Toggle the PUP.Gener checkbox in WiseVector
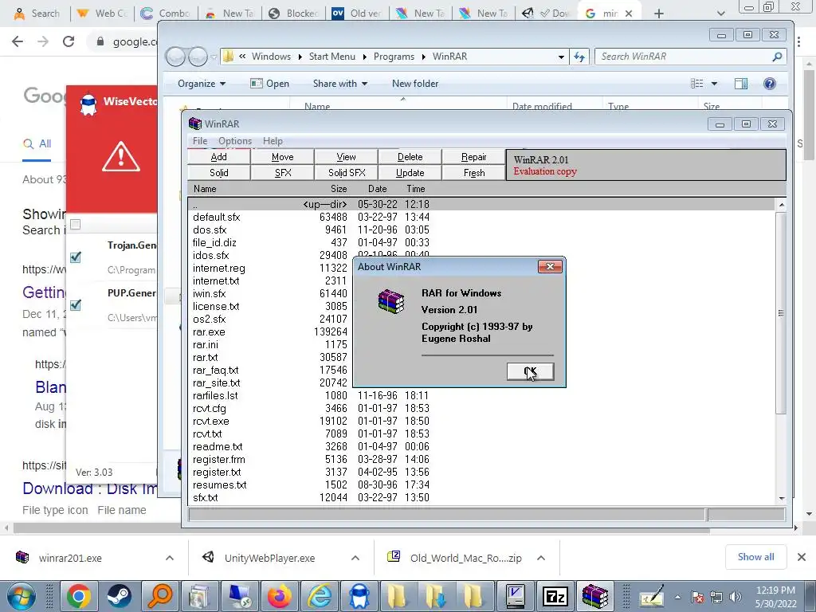This screenshot has width=816, height=612. pos(76,305)
